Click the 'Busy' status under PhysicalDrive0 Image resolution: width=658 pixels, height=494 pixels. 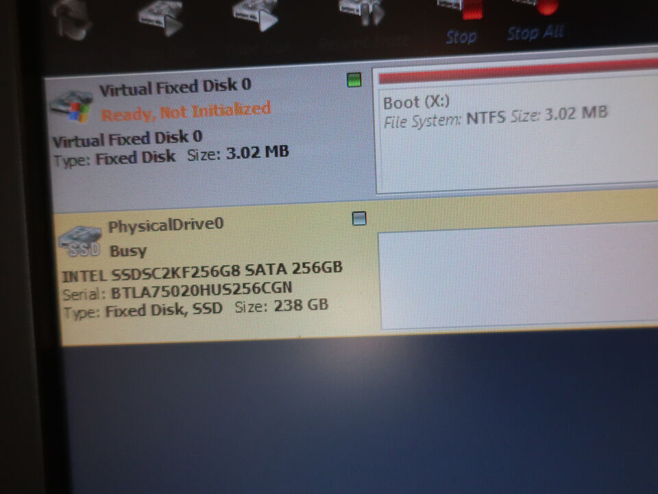tap(128, 250)
